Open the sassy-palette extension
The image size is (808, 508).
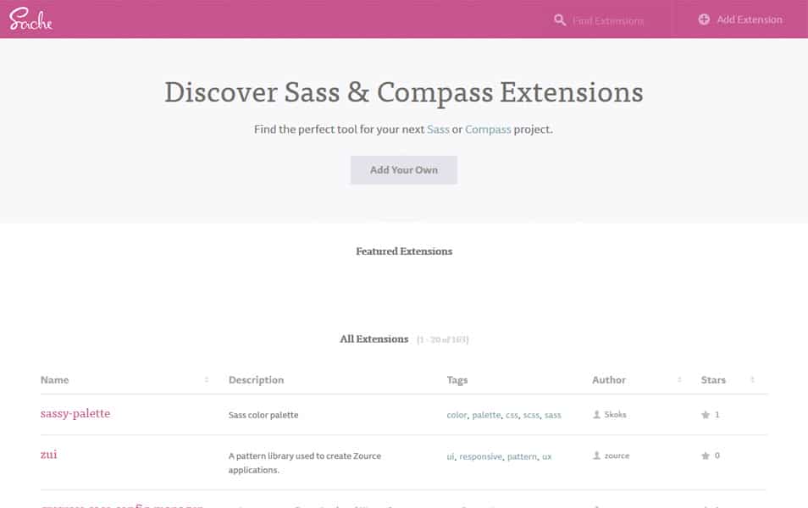[76, 413]
